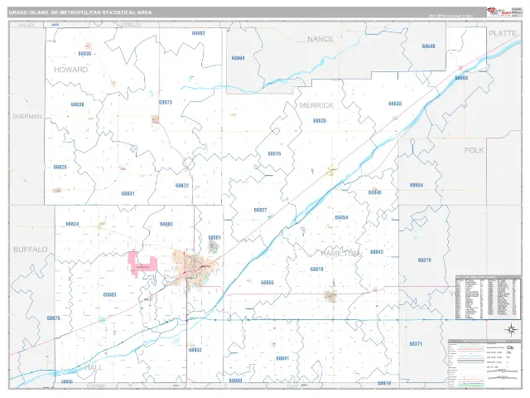The height and width of the screenshot is (398, 530).
Task: Click ZIP code label 68371
Action: tap(416, 344)
